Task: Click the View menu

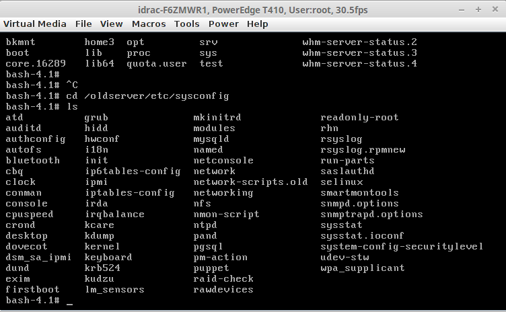Action: (111, 24)
